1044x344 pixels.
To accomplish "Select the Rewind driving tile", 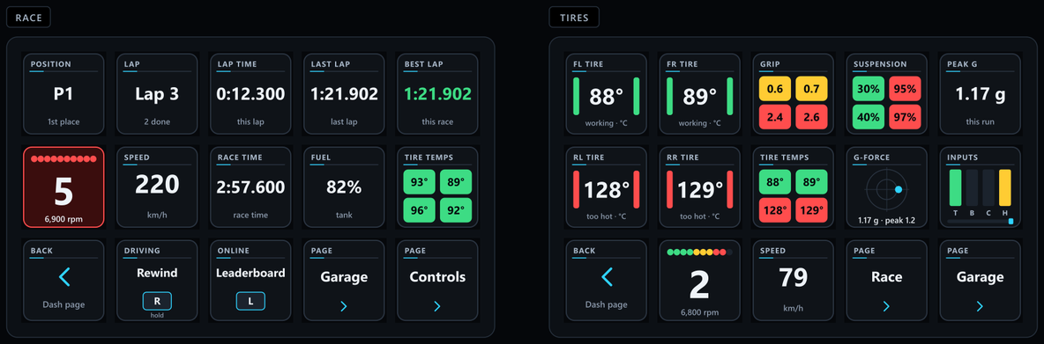I will coord(157,281).
